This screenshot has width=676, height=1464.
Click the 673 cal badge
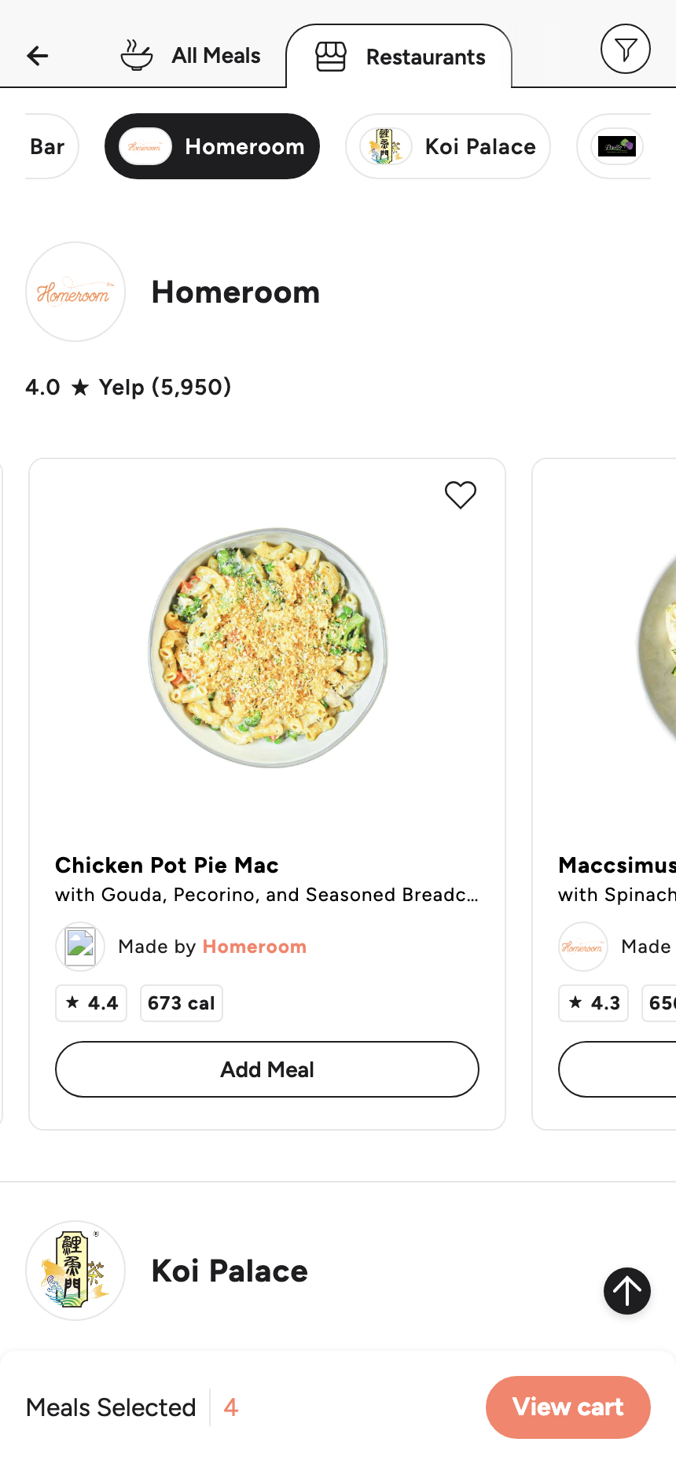click(x=182, y=1003)
